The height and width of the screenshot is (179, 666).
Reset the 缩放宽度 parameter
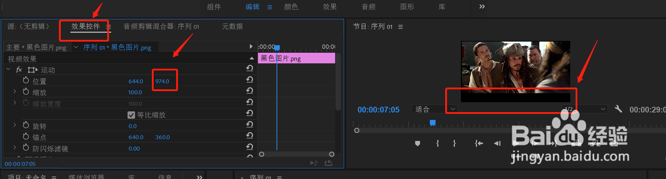click(x=250, y=102)
